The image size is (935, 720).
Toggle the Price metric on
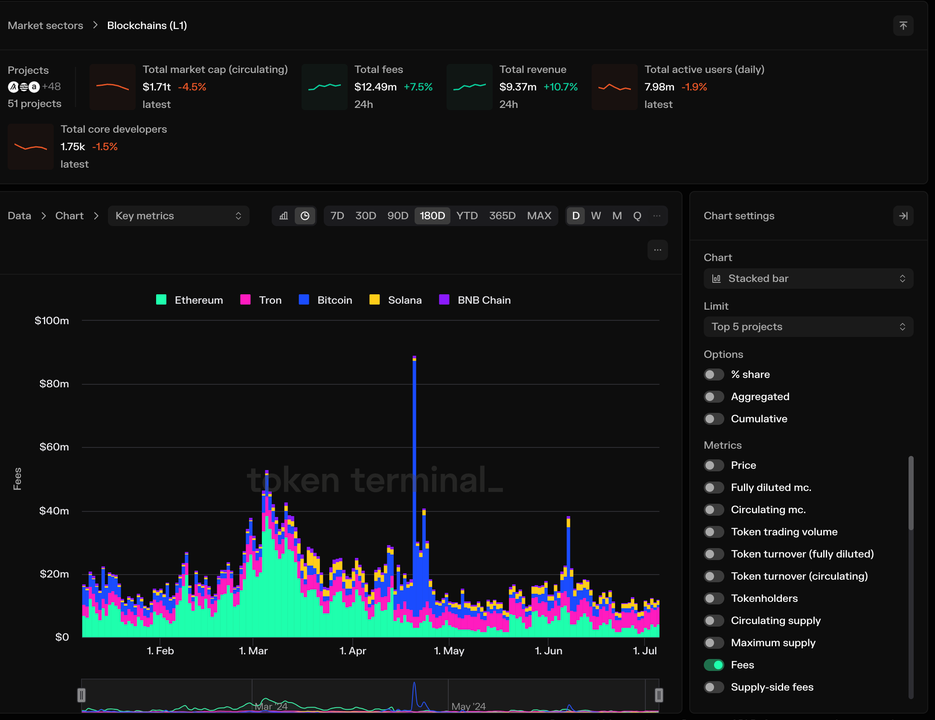713,465
